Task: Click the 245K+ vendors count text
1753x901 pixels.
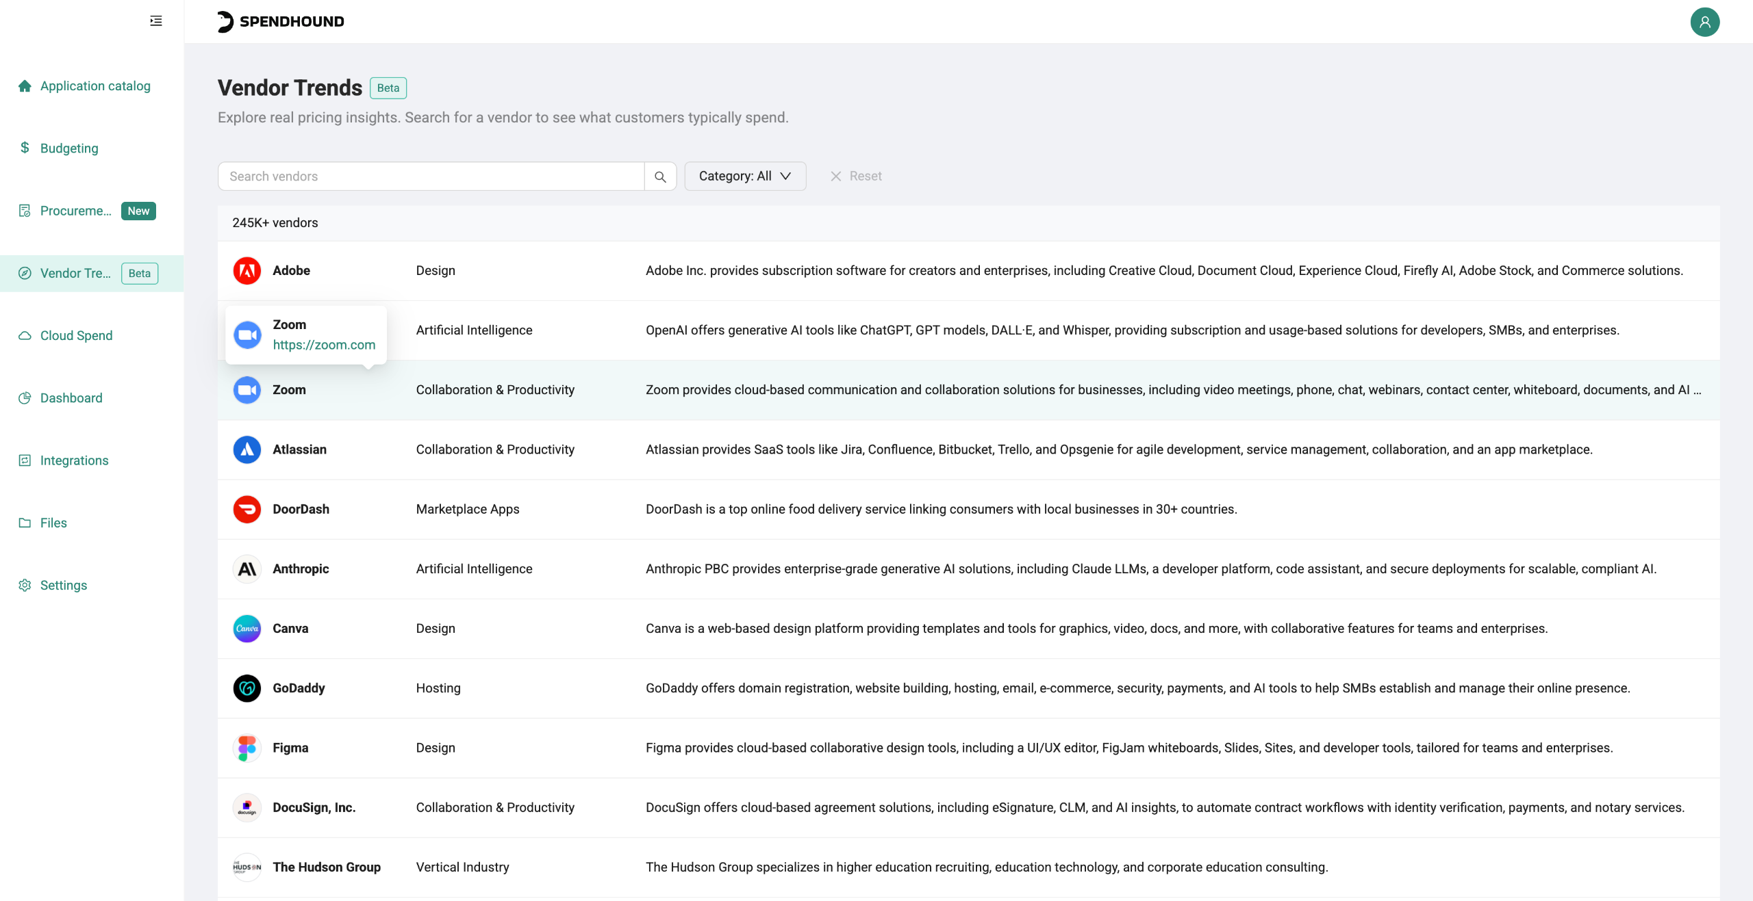Action: pyautogui.click(x=275, y=223)
